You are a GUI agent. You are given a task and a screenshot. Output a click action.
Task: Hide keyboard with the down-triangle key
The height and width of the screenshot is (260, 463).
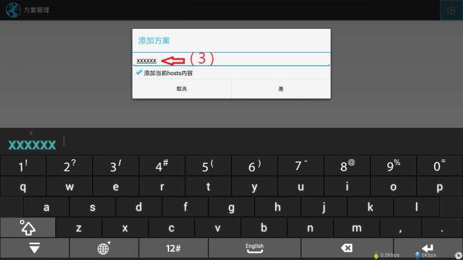coord(35,248)
